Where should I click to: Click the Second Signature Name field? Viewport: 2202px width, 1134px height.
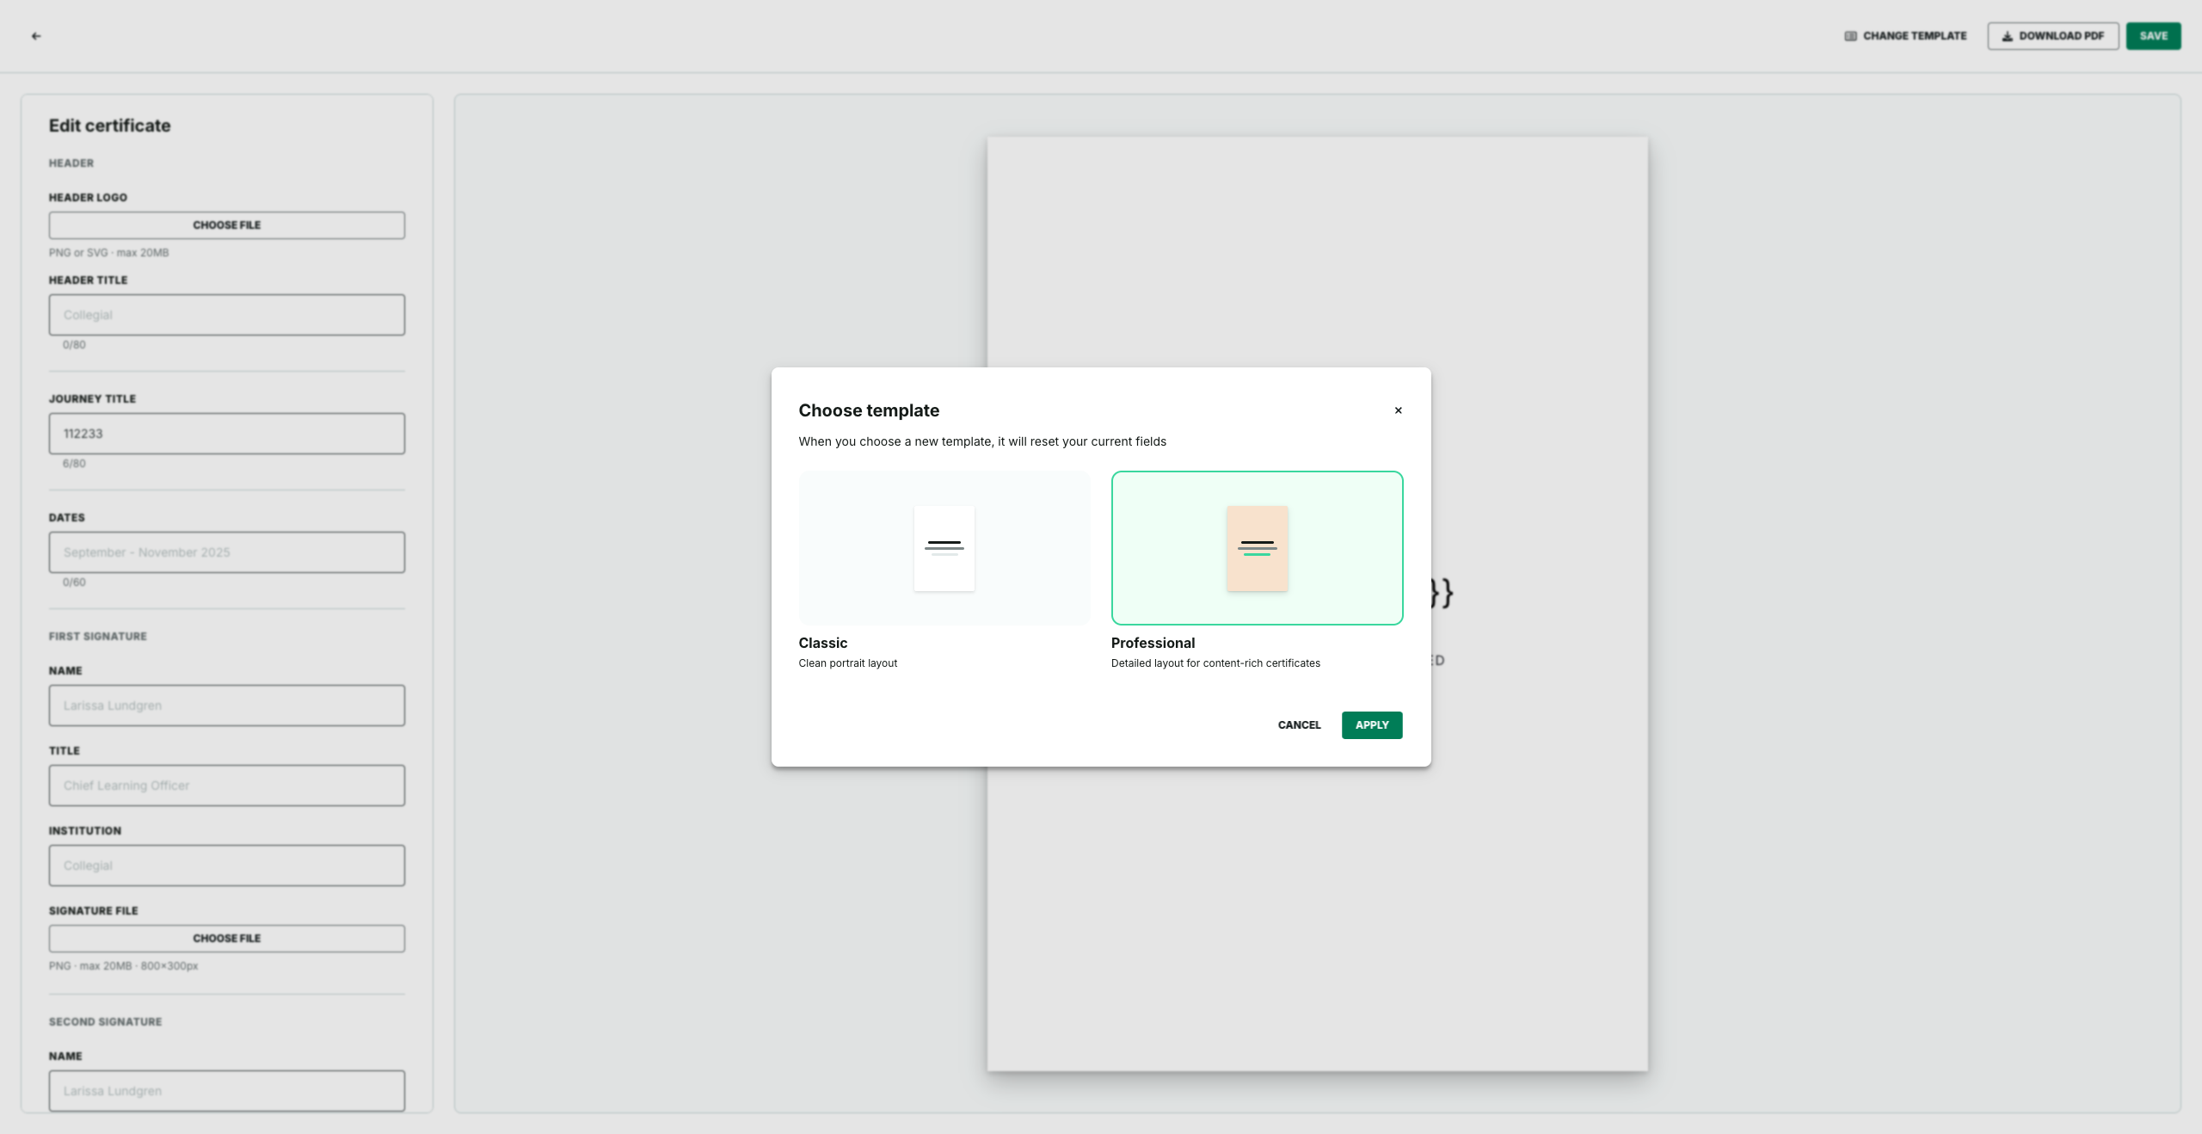tap(226, 1091)
